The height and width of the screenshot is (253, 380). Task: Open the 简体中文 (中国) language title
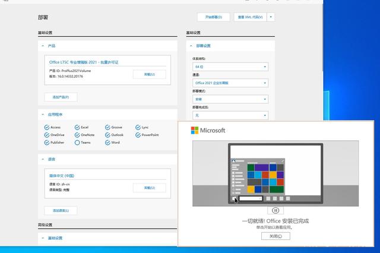pos(62,176)
